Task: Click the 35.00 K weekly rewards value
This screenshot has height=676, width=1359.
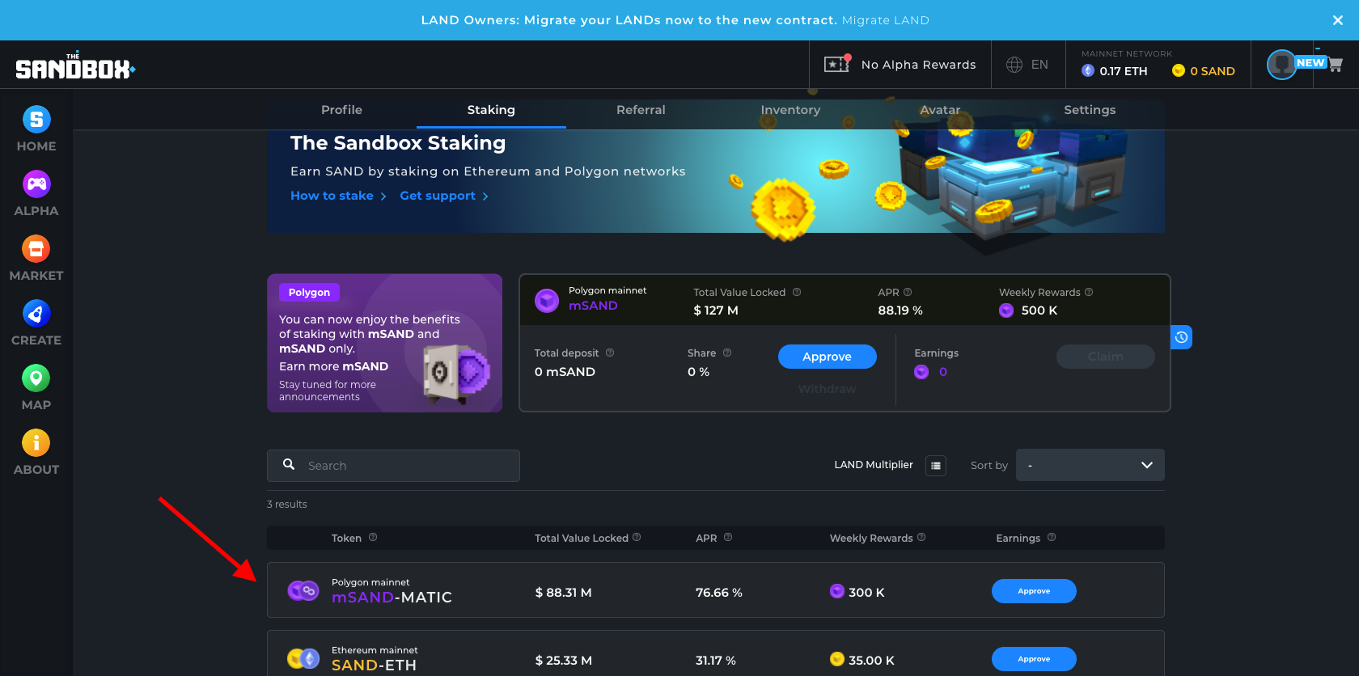Action: point(871,661)
